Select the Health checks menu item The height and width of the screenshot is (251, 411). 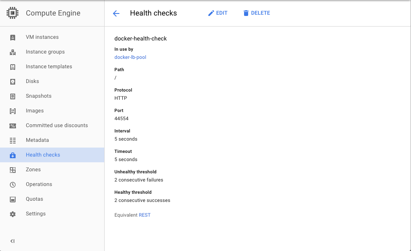click(52, 155)
